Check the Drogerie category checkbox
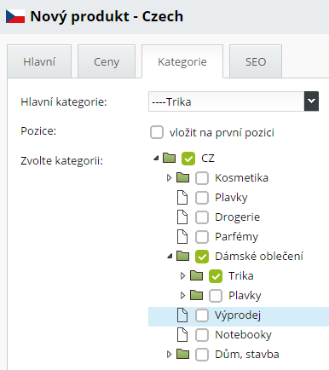Viewport: 329px width, 370px height. click(202, 217)
